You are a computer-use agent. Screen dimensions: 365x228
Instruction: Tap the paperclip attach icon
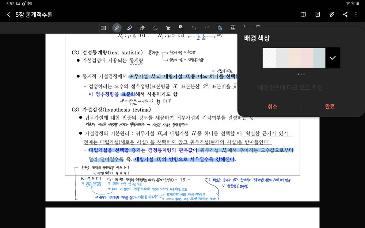[x=332, y=15]
